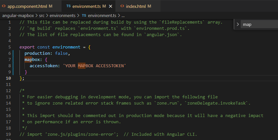Click the HTML icon on index.html tab
278x140 pixels.
[122, 6]
